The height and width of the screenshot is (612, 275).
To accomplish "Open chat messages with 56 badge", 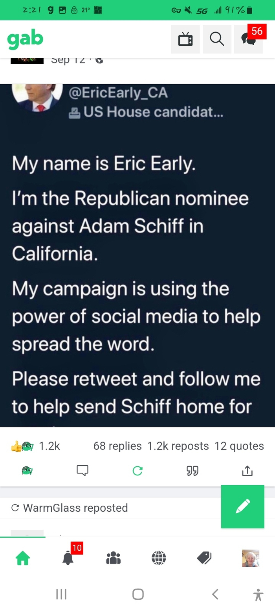I will pyautogui.click(x=248, y=39).
